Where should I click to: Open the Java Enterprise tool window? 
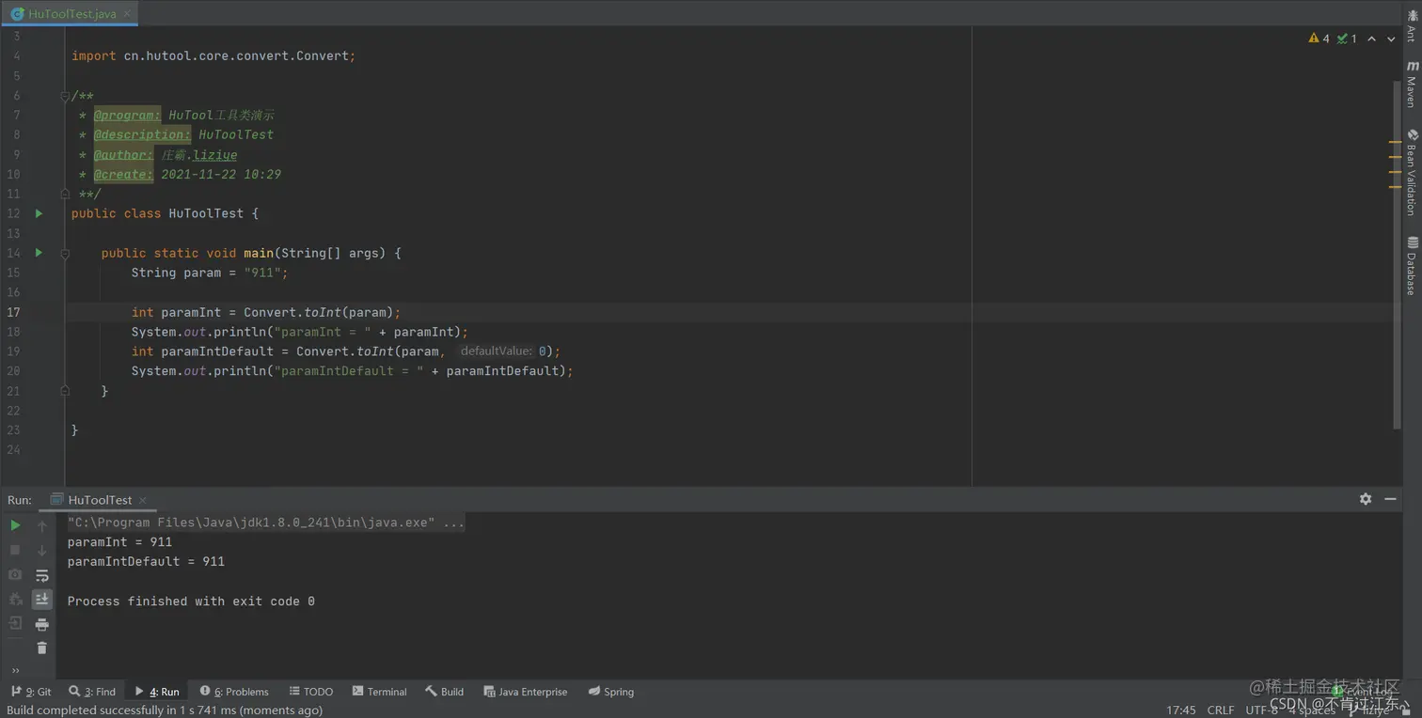526,692
